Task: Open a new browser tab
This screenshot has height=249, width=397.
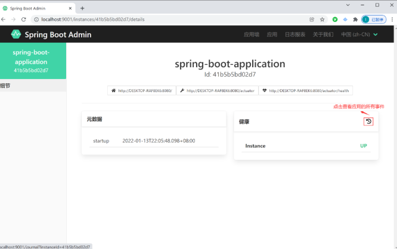Action: [82, 8]
